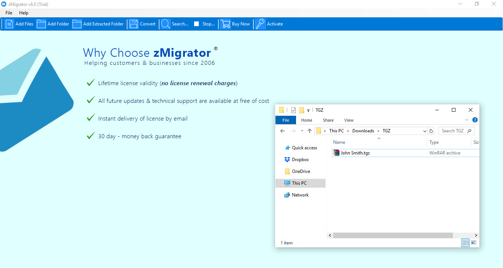Click the OneDrive folder icon in sidebar
503x268 pixels.
click(287, 171)
